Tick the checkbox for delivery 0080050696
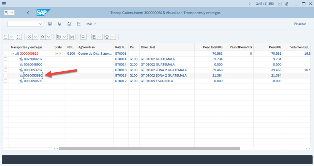 5,81
